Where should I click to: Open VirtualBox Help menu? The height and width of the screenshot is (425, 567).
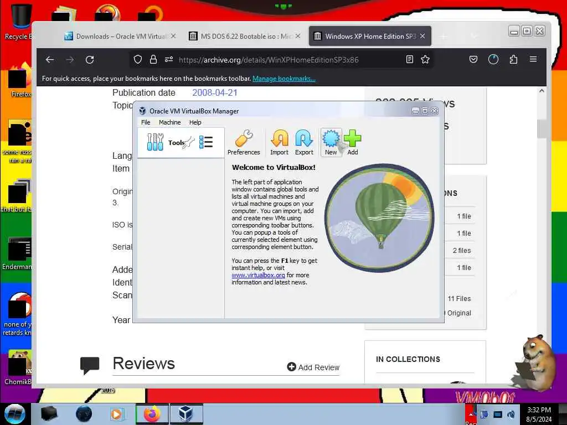click(195, 122)
